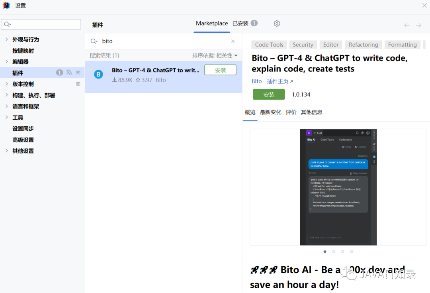Open the 插件主页 homepage link

pos(280,81)
